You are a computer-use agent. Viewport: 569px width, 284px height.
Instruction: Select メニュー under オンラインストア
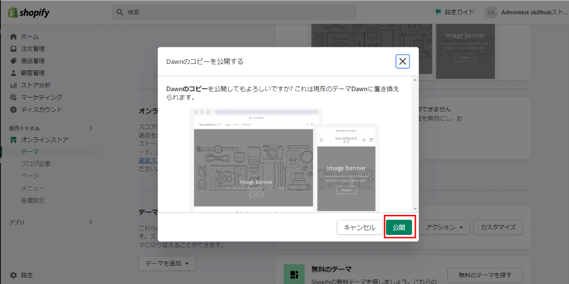(x=33, y=188)
